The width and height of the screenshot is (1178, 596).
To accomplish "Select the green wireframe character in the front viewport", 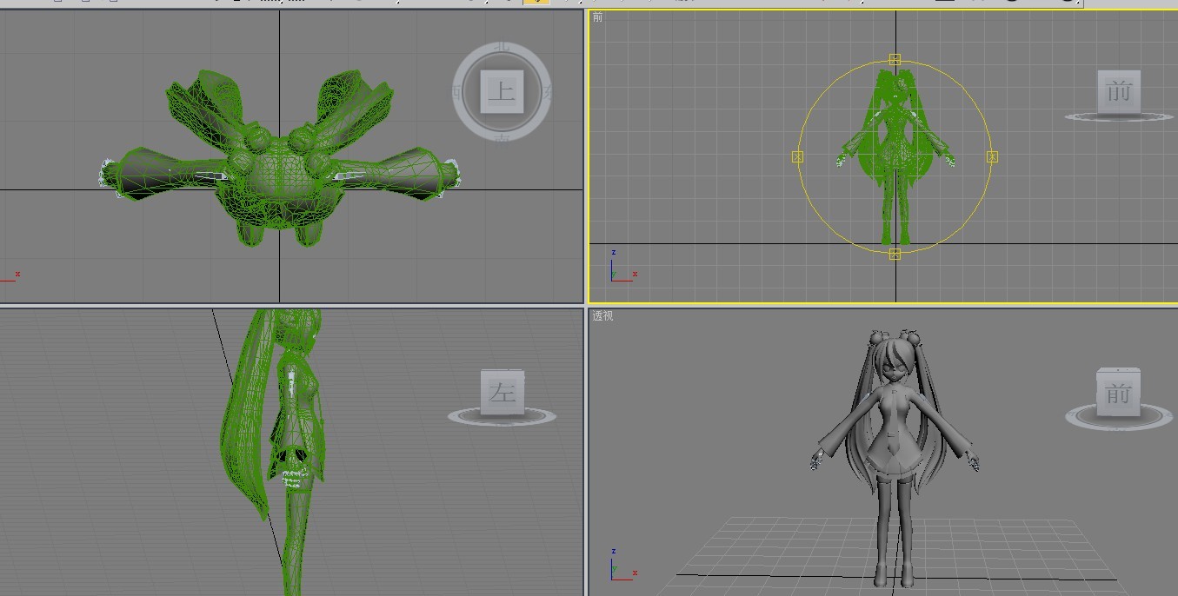I will click(895, 156).
